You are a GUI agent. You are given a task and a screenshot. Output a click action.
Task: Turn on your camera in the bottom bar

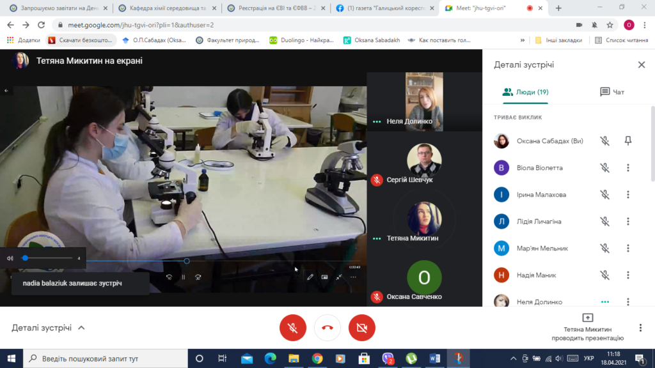click(362, 328)
